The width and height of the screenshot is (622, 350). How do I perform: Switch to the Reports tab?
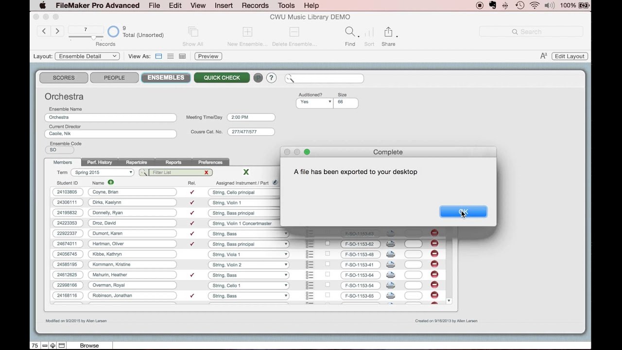click(x=173, y=162)
